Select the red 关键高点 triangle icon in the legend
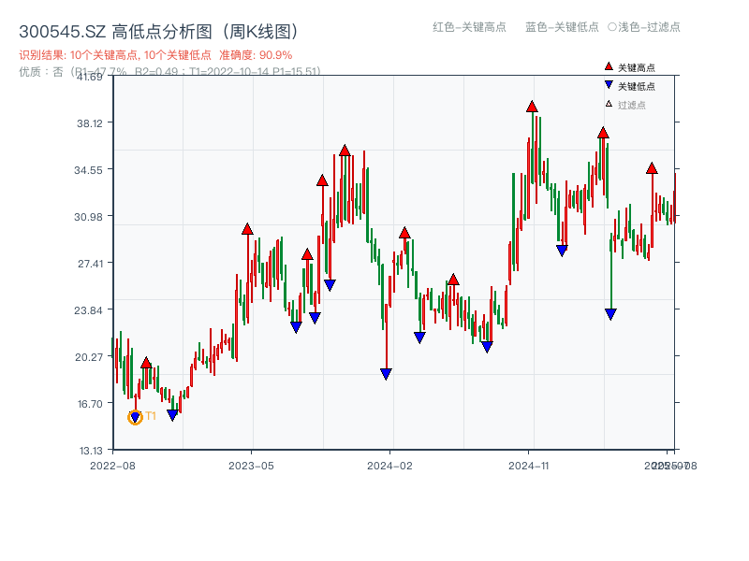Screen dimensions: 749x561 tap(607, 67)
